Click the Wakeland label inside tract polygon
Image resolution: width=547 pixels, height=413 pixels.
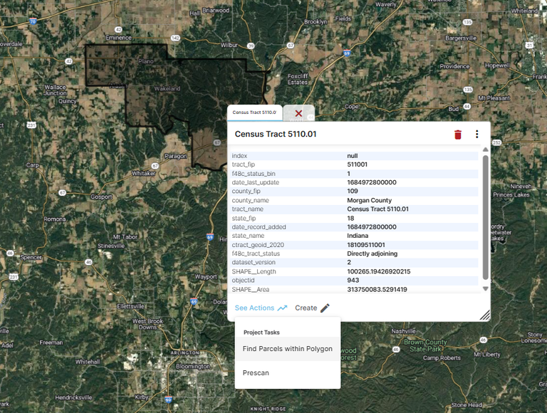click(x=167, y=88)
